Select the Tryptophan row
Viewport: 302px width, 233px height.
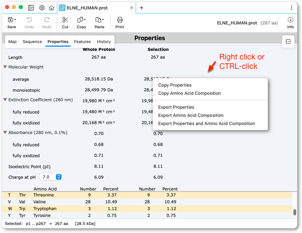[x=147, y=209]
